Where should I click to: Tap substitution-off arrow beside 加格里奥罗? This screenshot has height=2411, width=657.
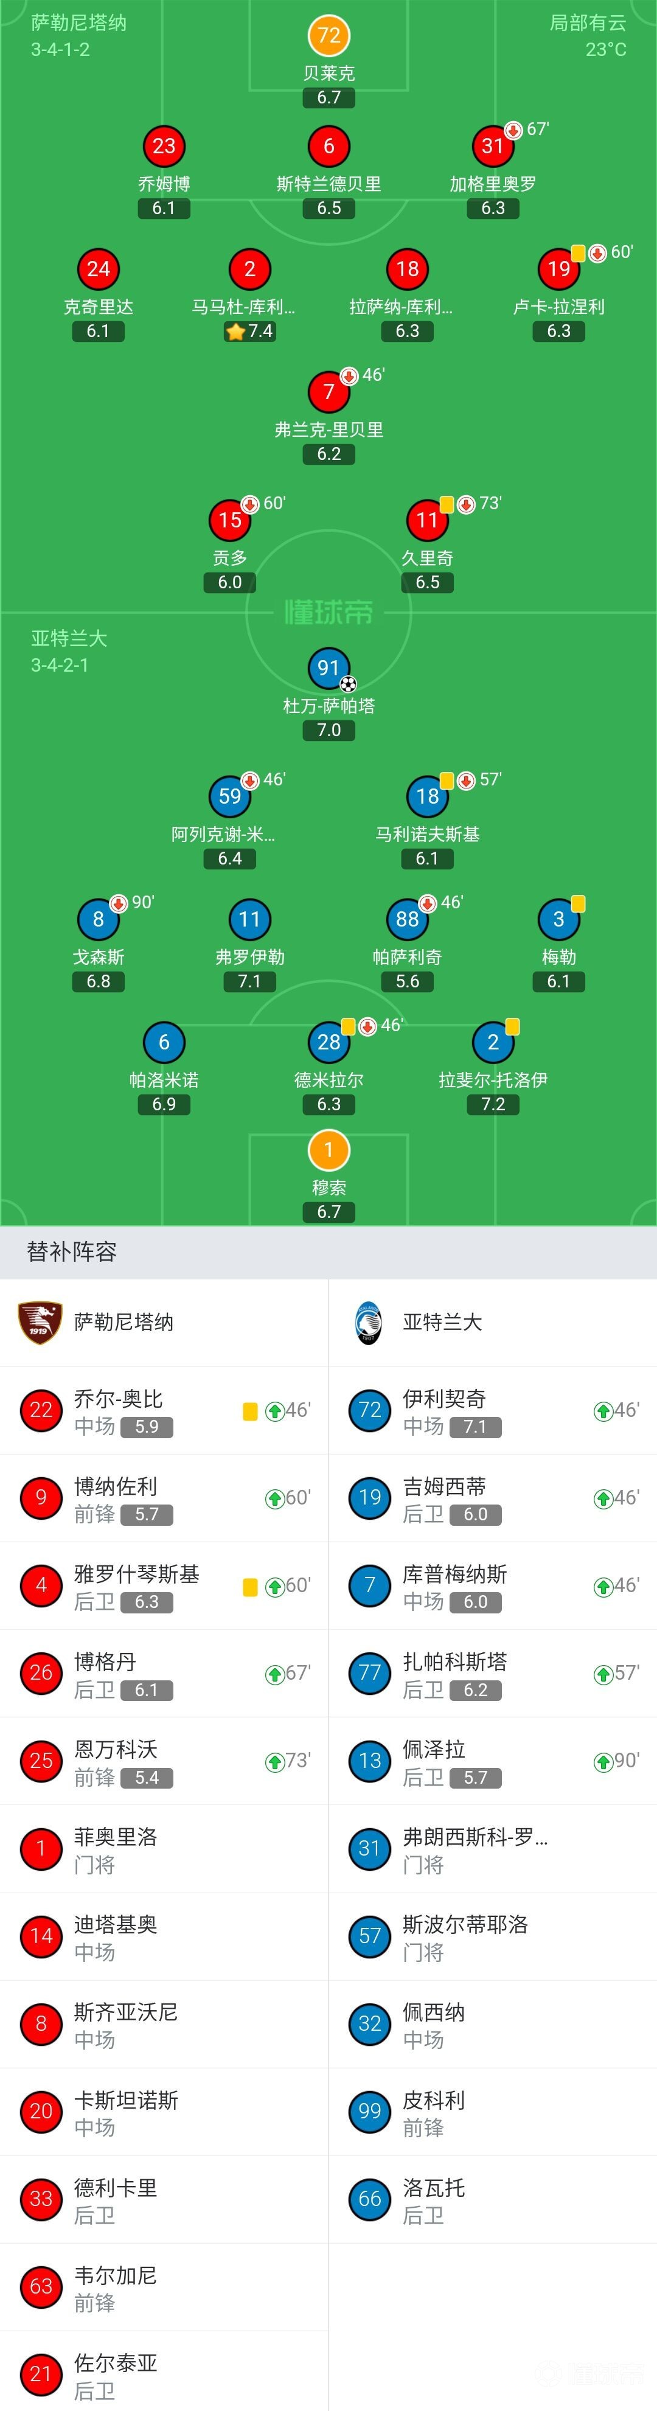[x=513, y=129]
